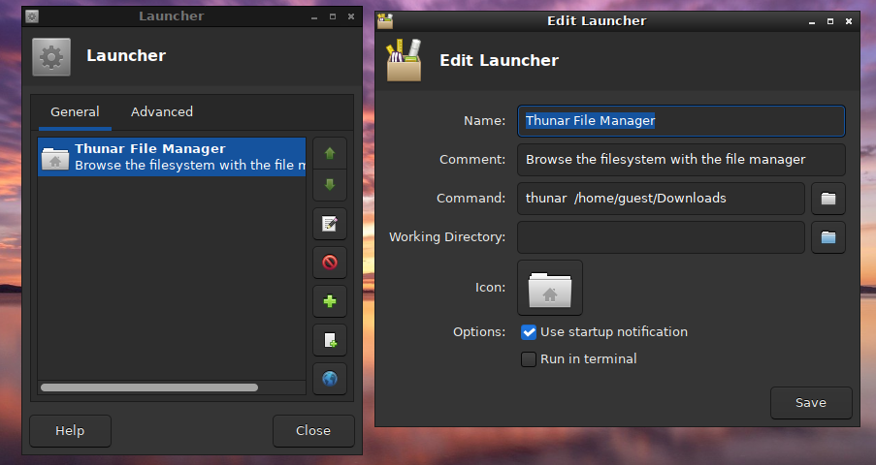Screen dimensions: 876x465
Task: Click Launcher window titlebar menu icon
Action: [32, 16]
